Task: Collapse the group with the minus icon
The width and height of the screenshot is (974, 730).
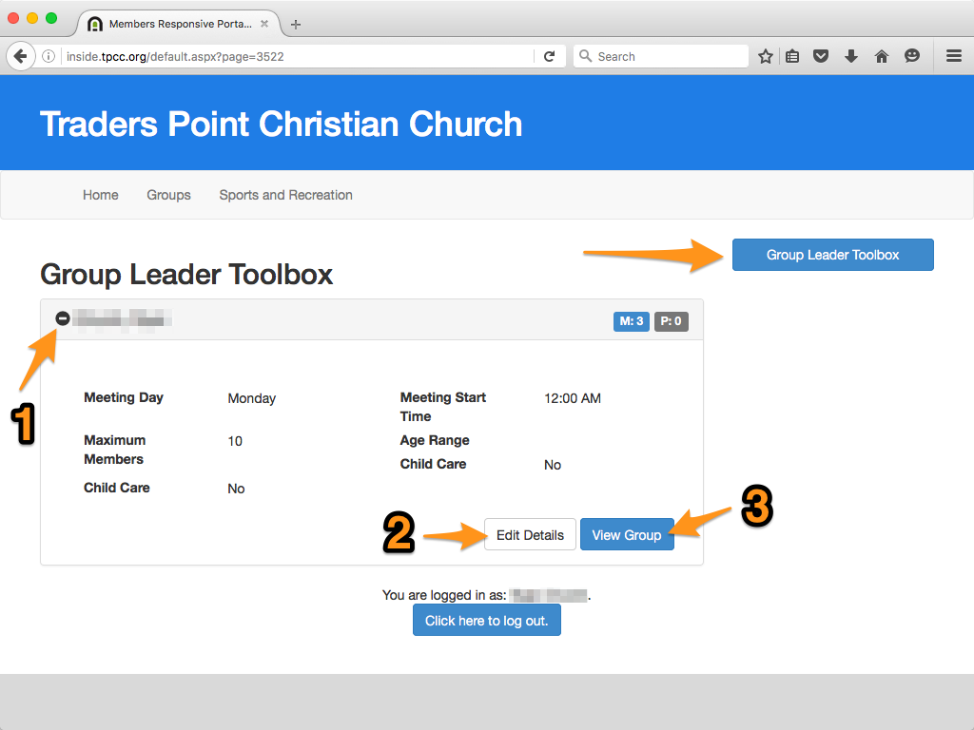Action: (x=63, y=318)
